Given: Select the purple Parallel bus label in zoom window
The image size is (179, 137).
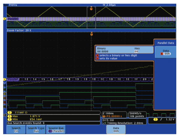Looking at the screenshot, I should [13, 79].
